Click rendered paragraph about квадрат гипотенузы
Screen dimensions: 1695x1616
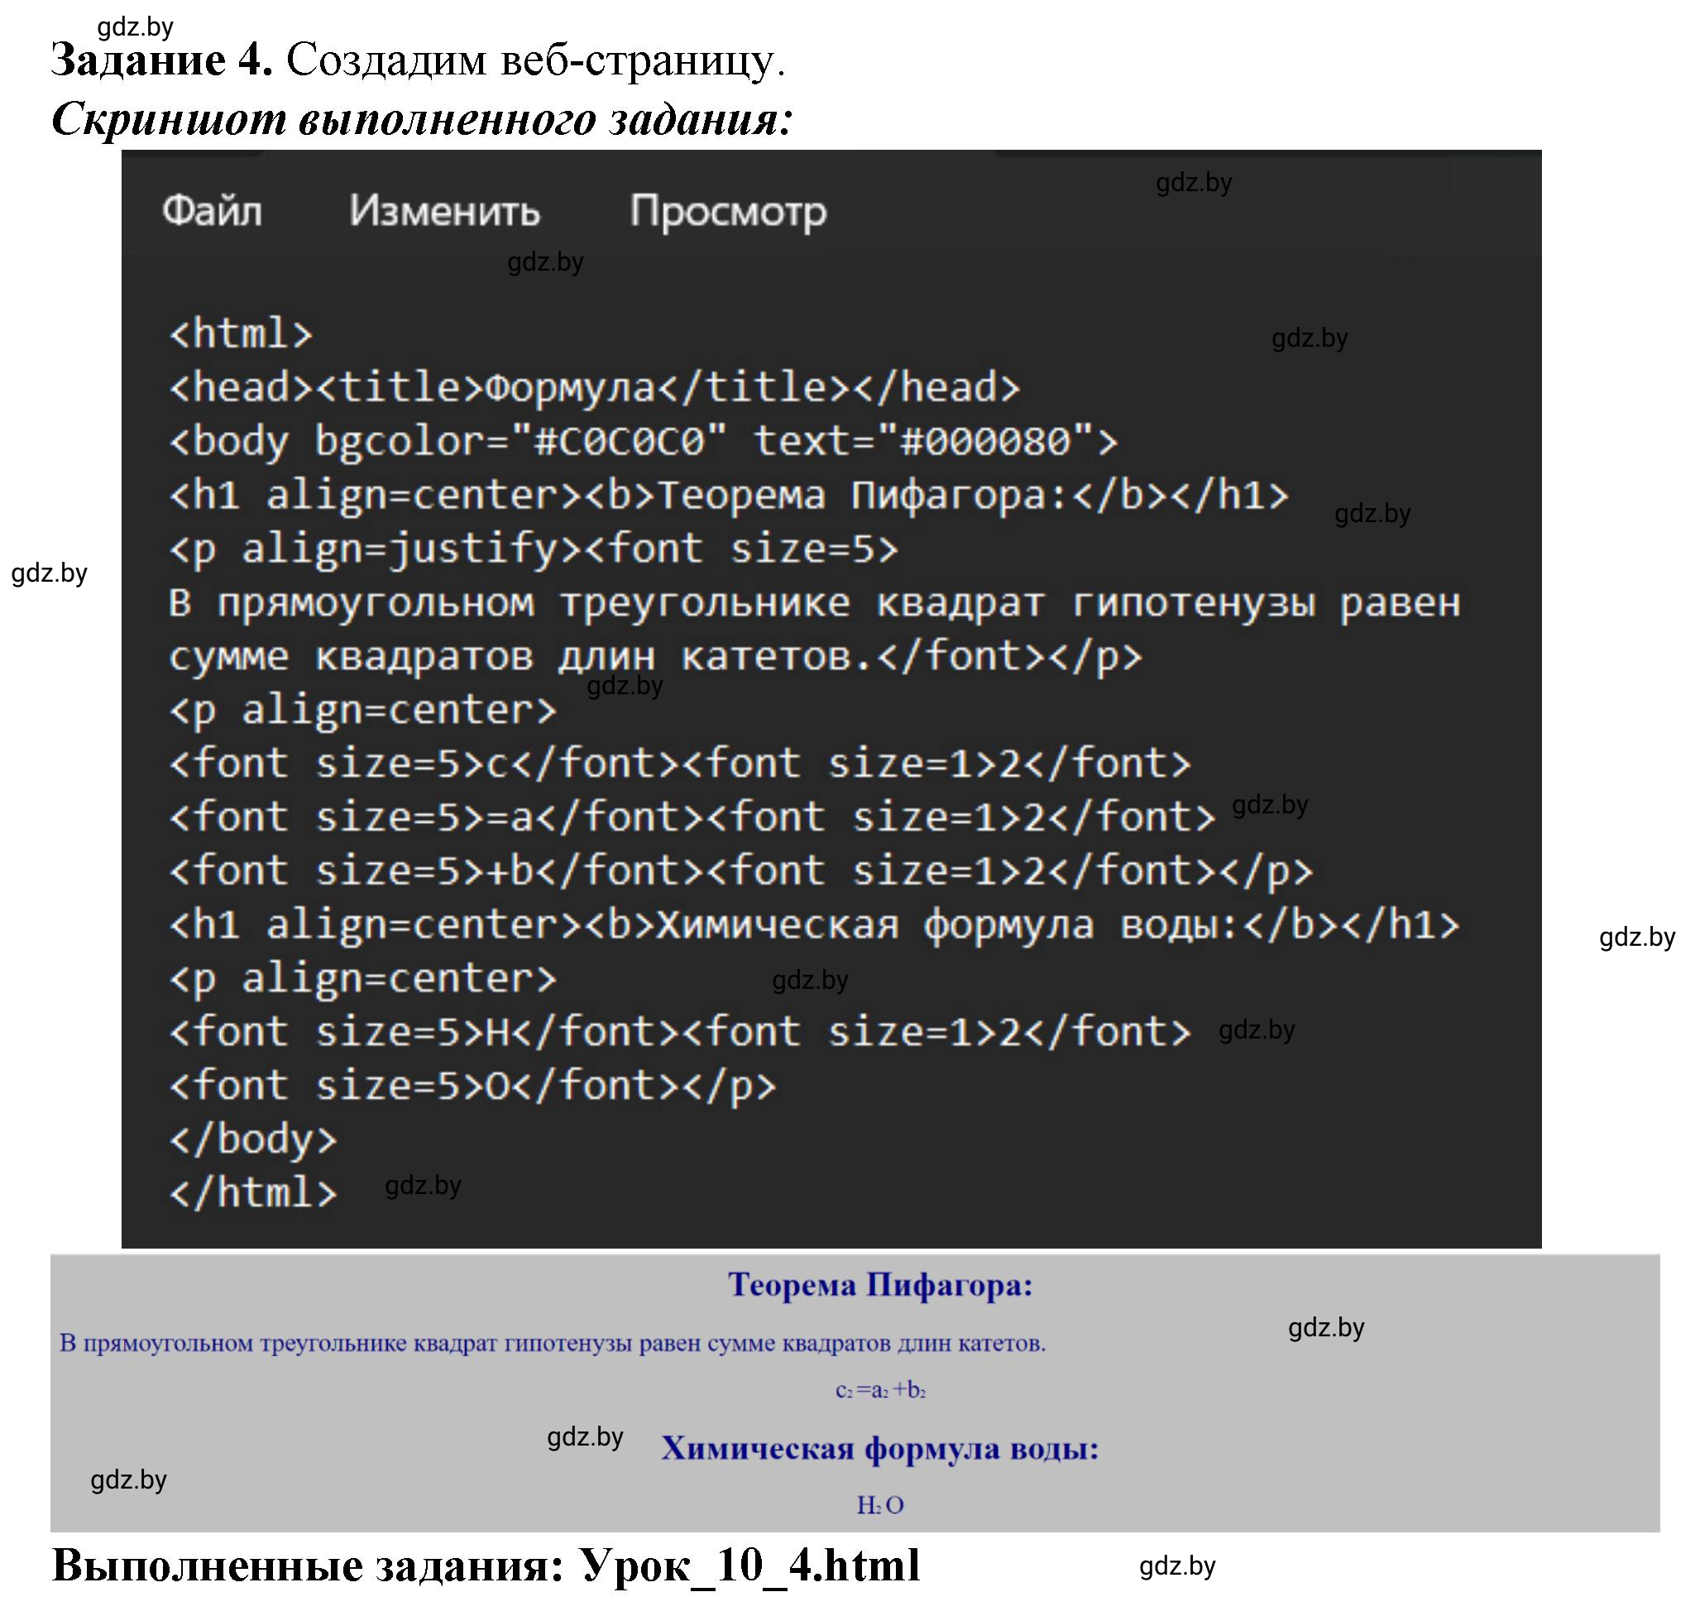(552, 1343)
